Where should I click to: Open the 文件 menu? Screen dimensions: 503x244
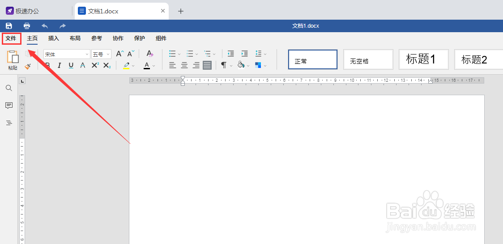click(x=11, y=38)
